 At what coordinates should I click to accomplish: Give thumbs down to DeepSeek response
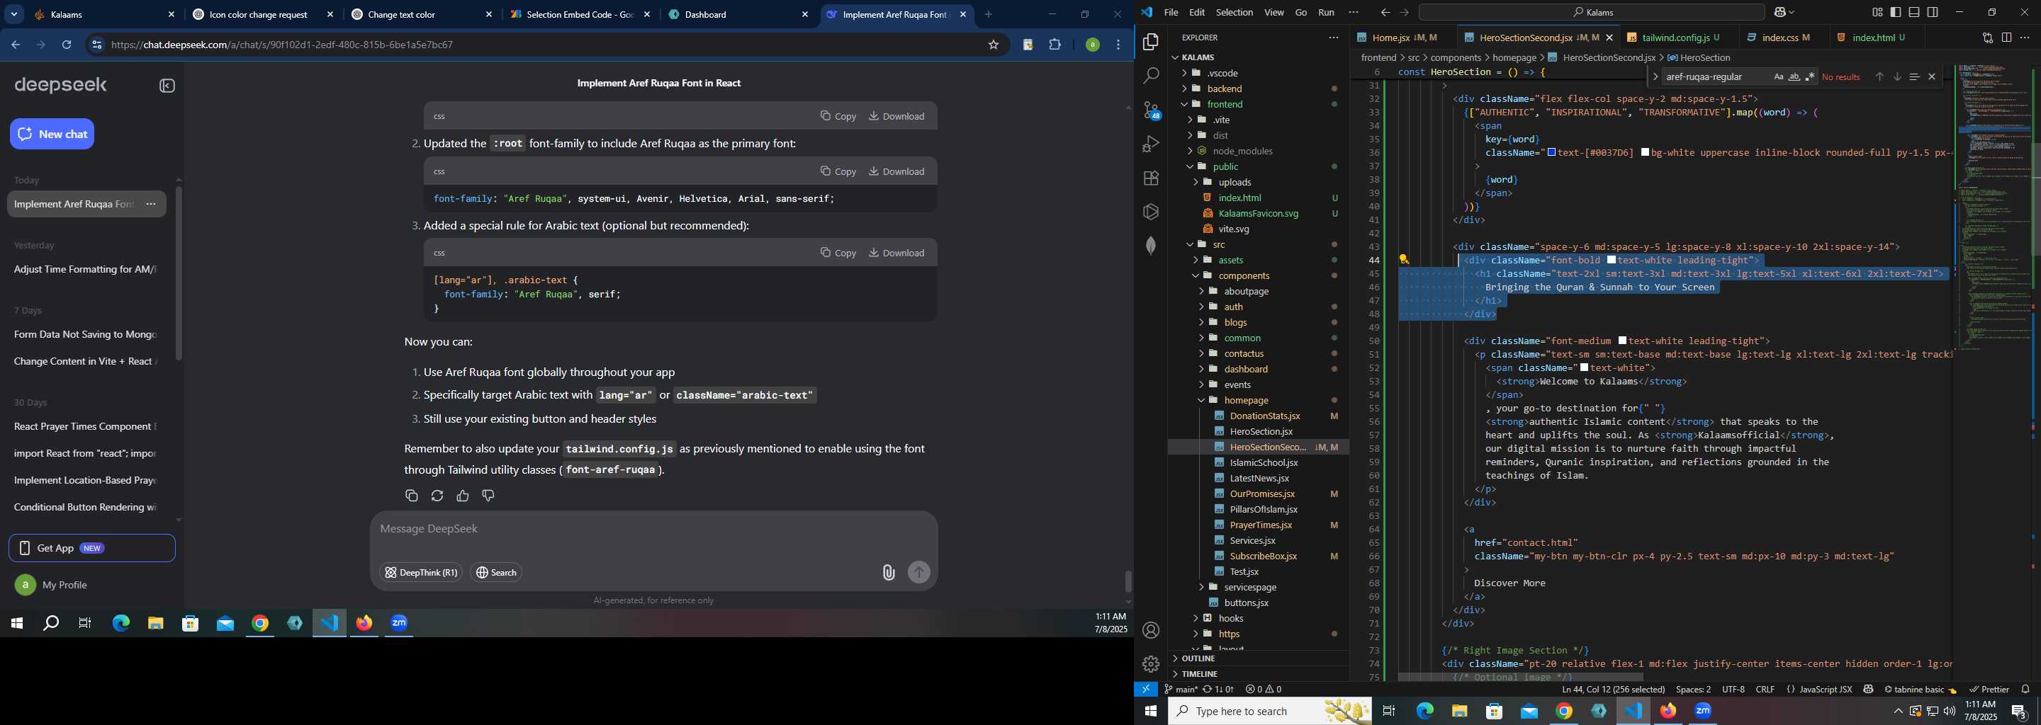click(x=488, y=496)
